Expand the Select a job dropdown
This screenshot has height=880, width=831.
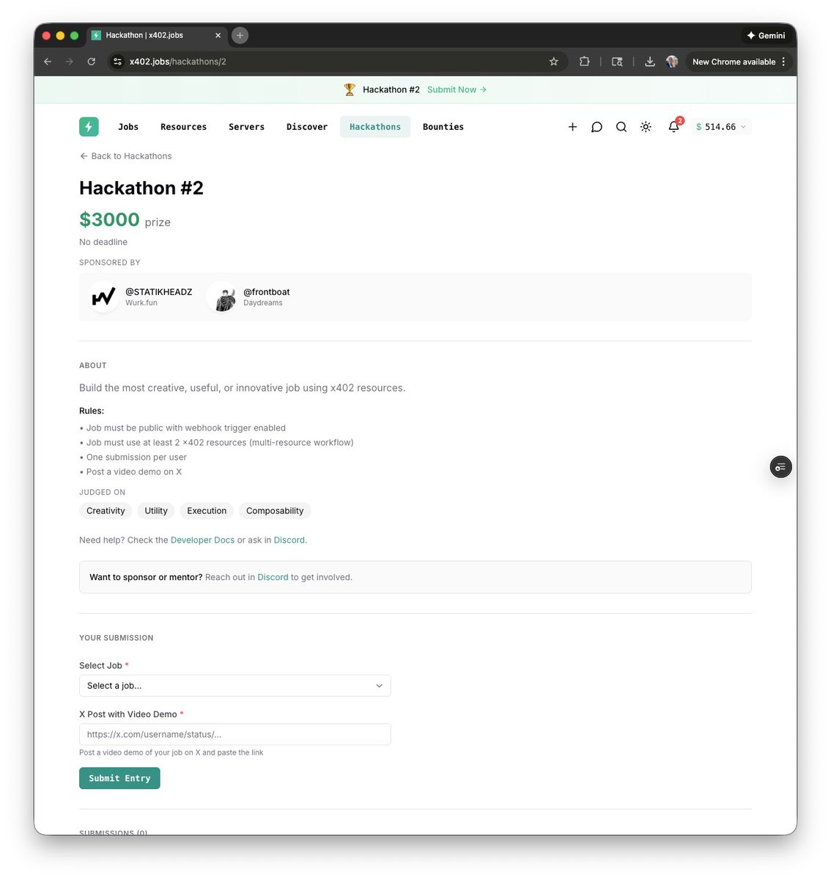pos(235,686)
